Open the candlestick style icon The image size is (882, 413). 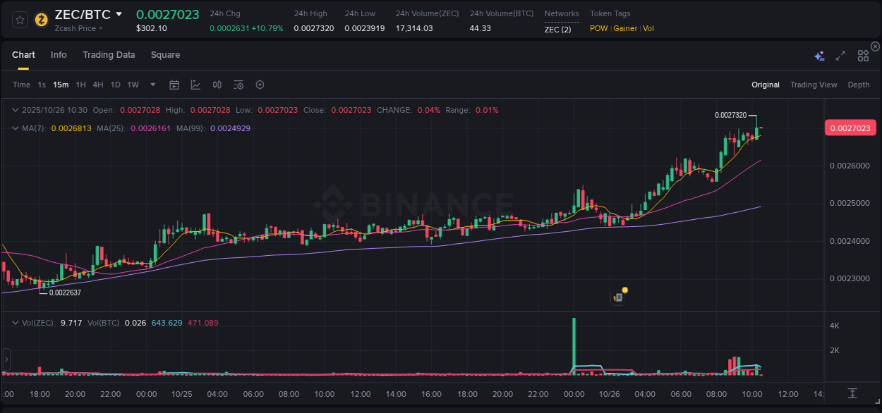(x=217, y=85)
